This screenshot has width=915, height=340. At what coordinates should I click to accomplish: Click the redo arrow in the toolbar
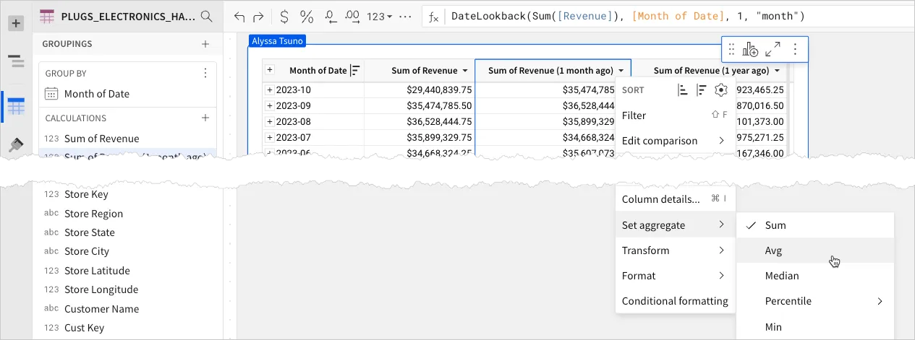coord(258,16)
